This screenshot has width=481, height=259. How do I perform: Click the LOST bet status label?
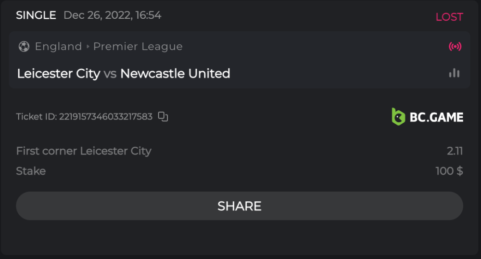click(449, 17)
